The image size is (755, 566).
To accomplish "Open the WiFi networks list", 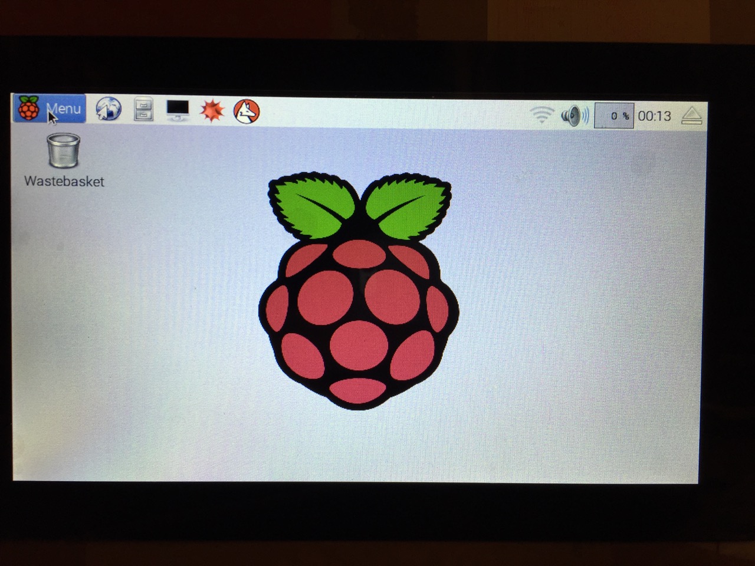I will point(541,114).
